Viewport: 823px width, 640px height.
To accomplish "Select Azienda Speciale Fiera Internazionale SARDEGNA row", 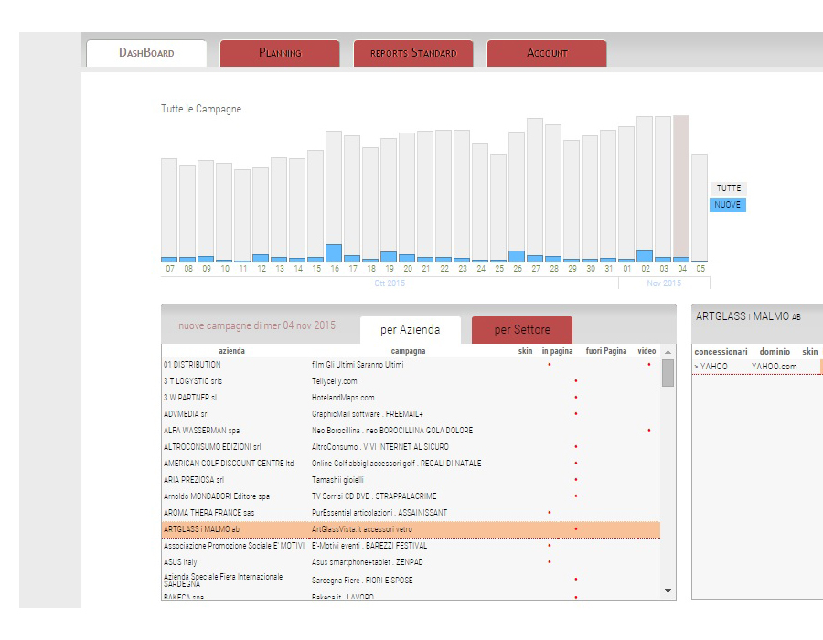I will click(411, 580).
